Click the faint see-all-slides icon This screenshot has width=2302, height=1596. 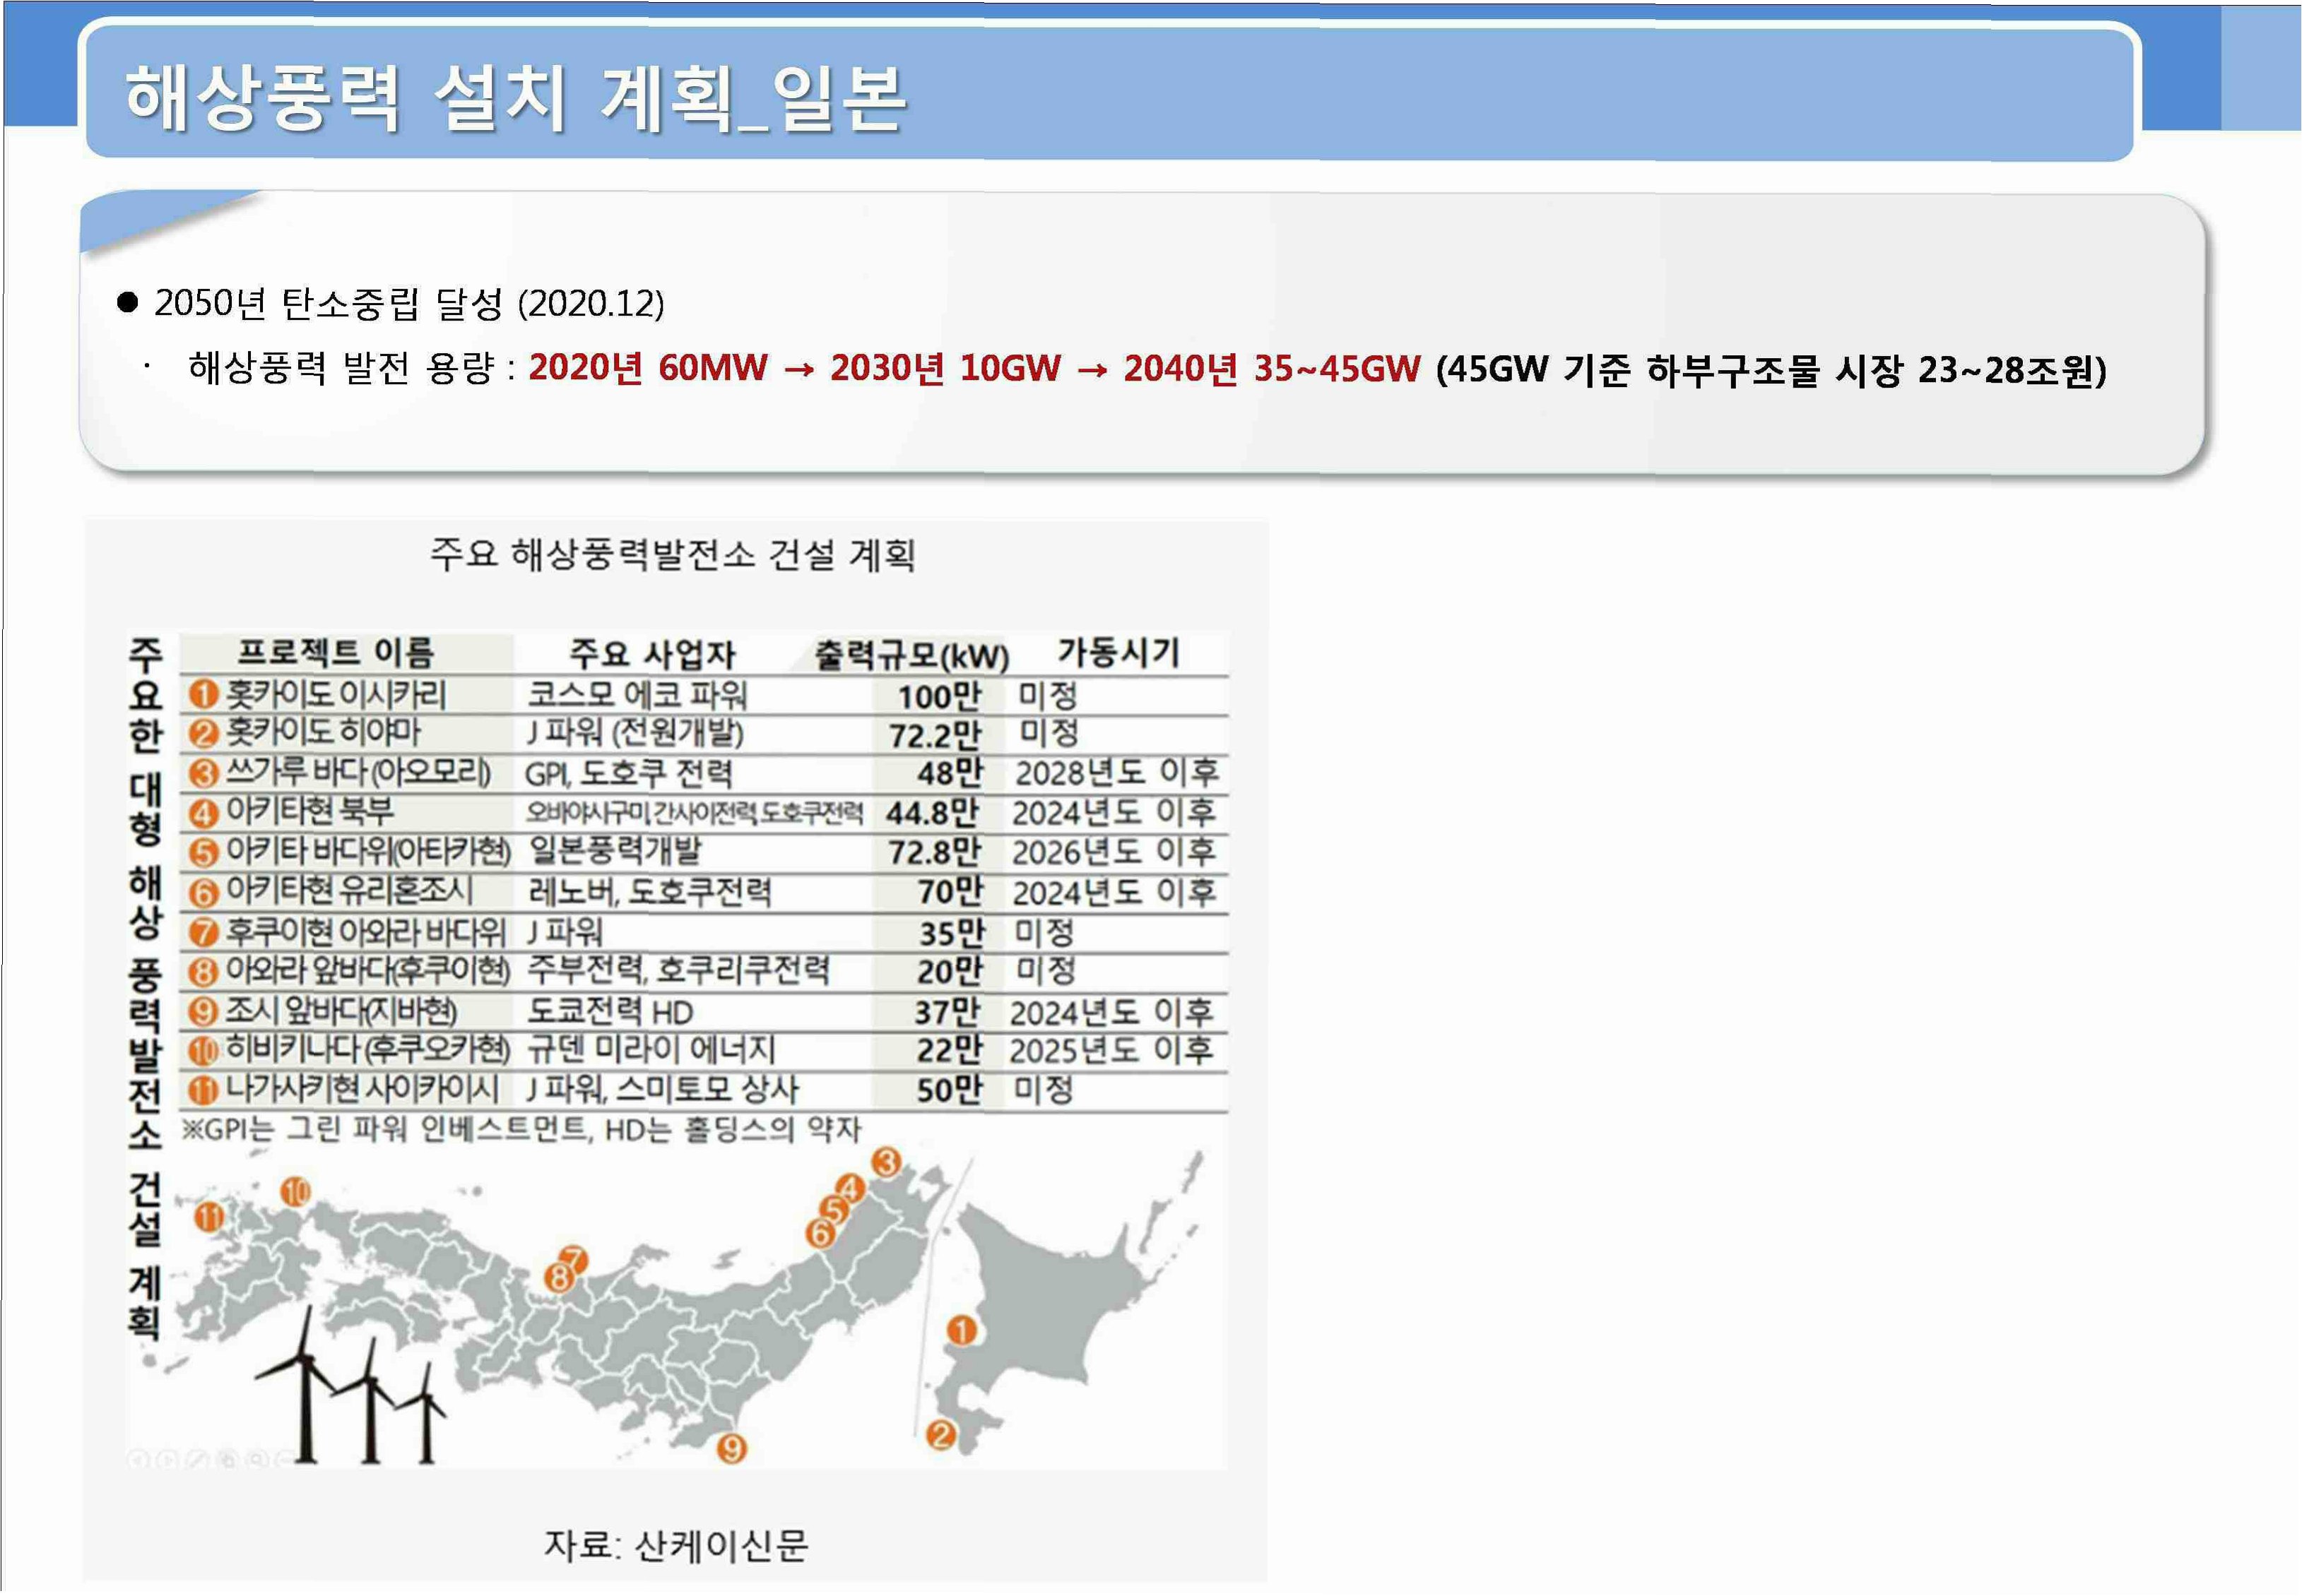click(228, 1460)
